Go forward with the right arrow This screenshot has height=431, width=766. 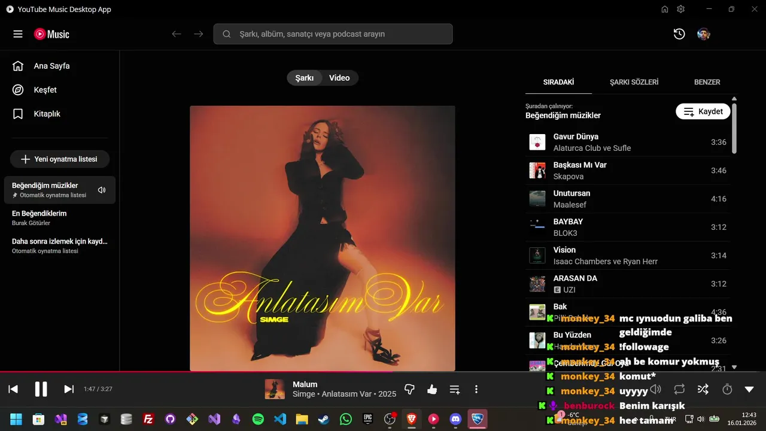(199, 34)
